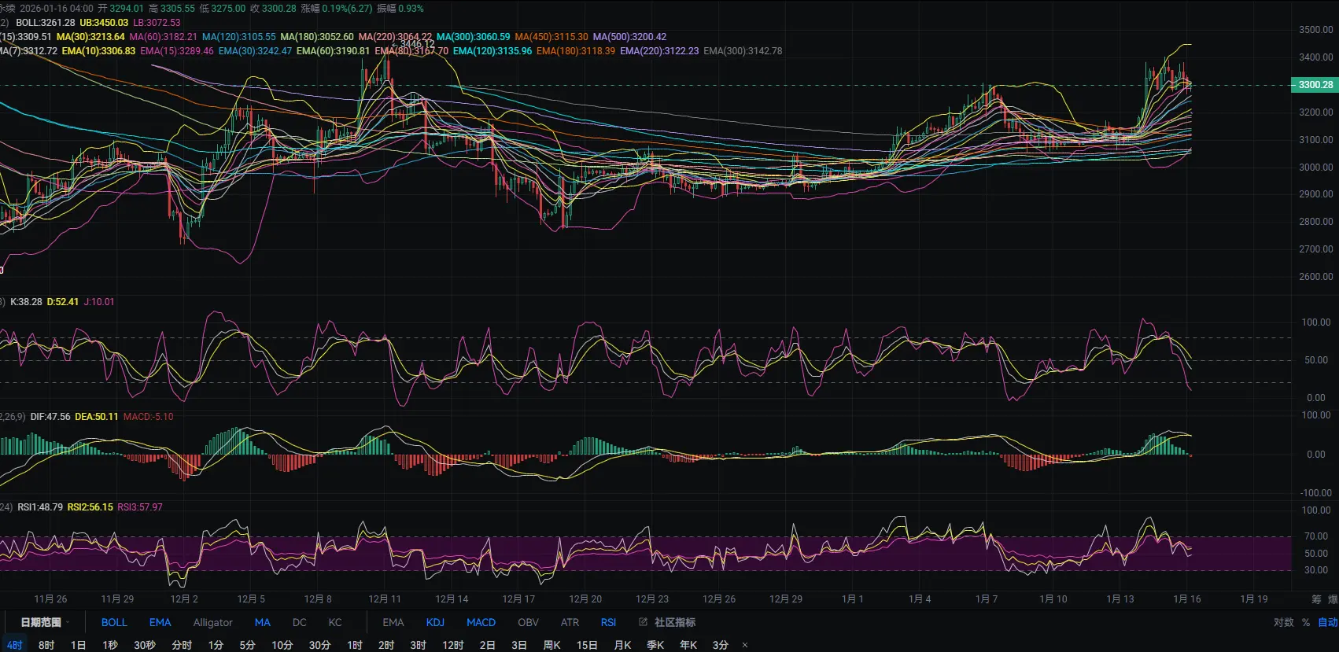Click the 自动 auto scale button
The height and width of the screenshot is (652, 1339).
click(x=1328, y=622)
